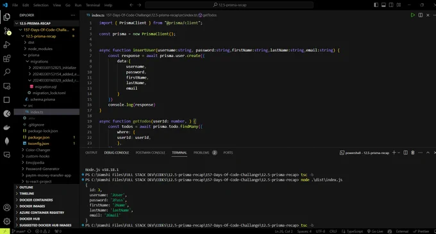The width and height of the screenshot is (436, 234).
Task: Toggle the primary side bar layout icon
Action: click(x=376, y=5)
